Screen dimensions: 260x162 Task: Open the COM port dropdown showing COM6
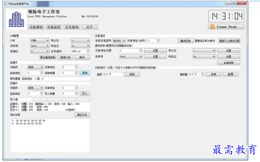40,40
